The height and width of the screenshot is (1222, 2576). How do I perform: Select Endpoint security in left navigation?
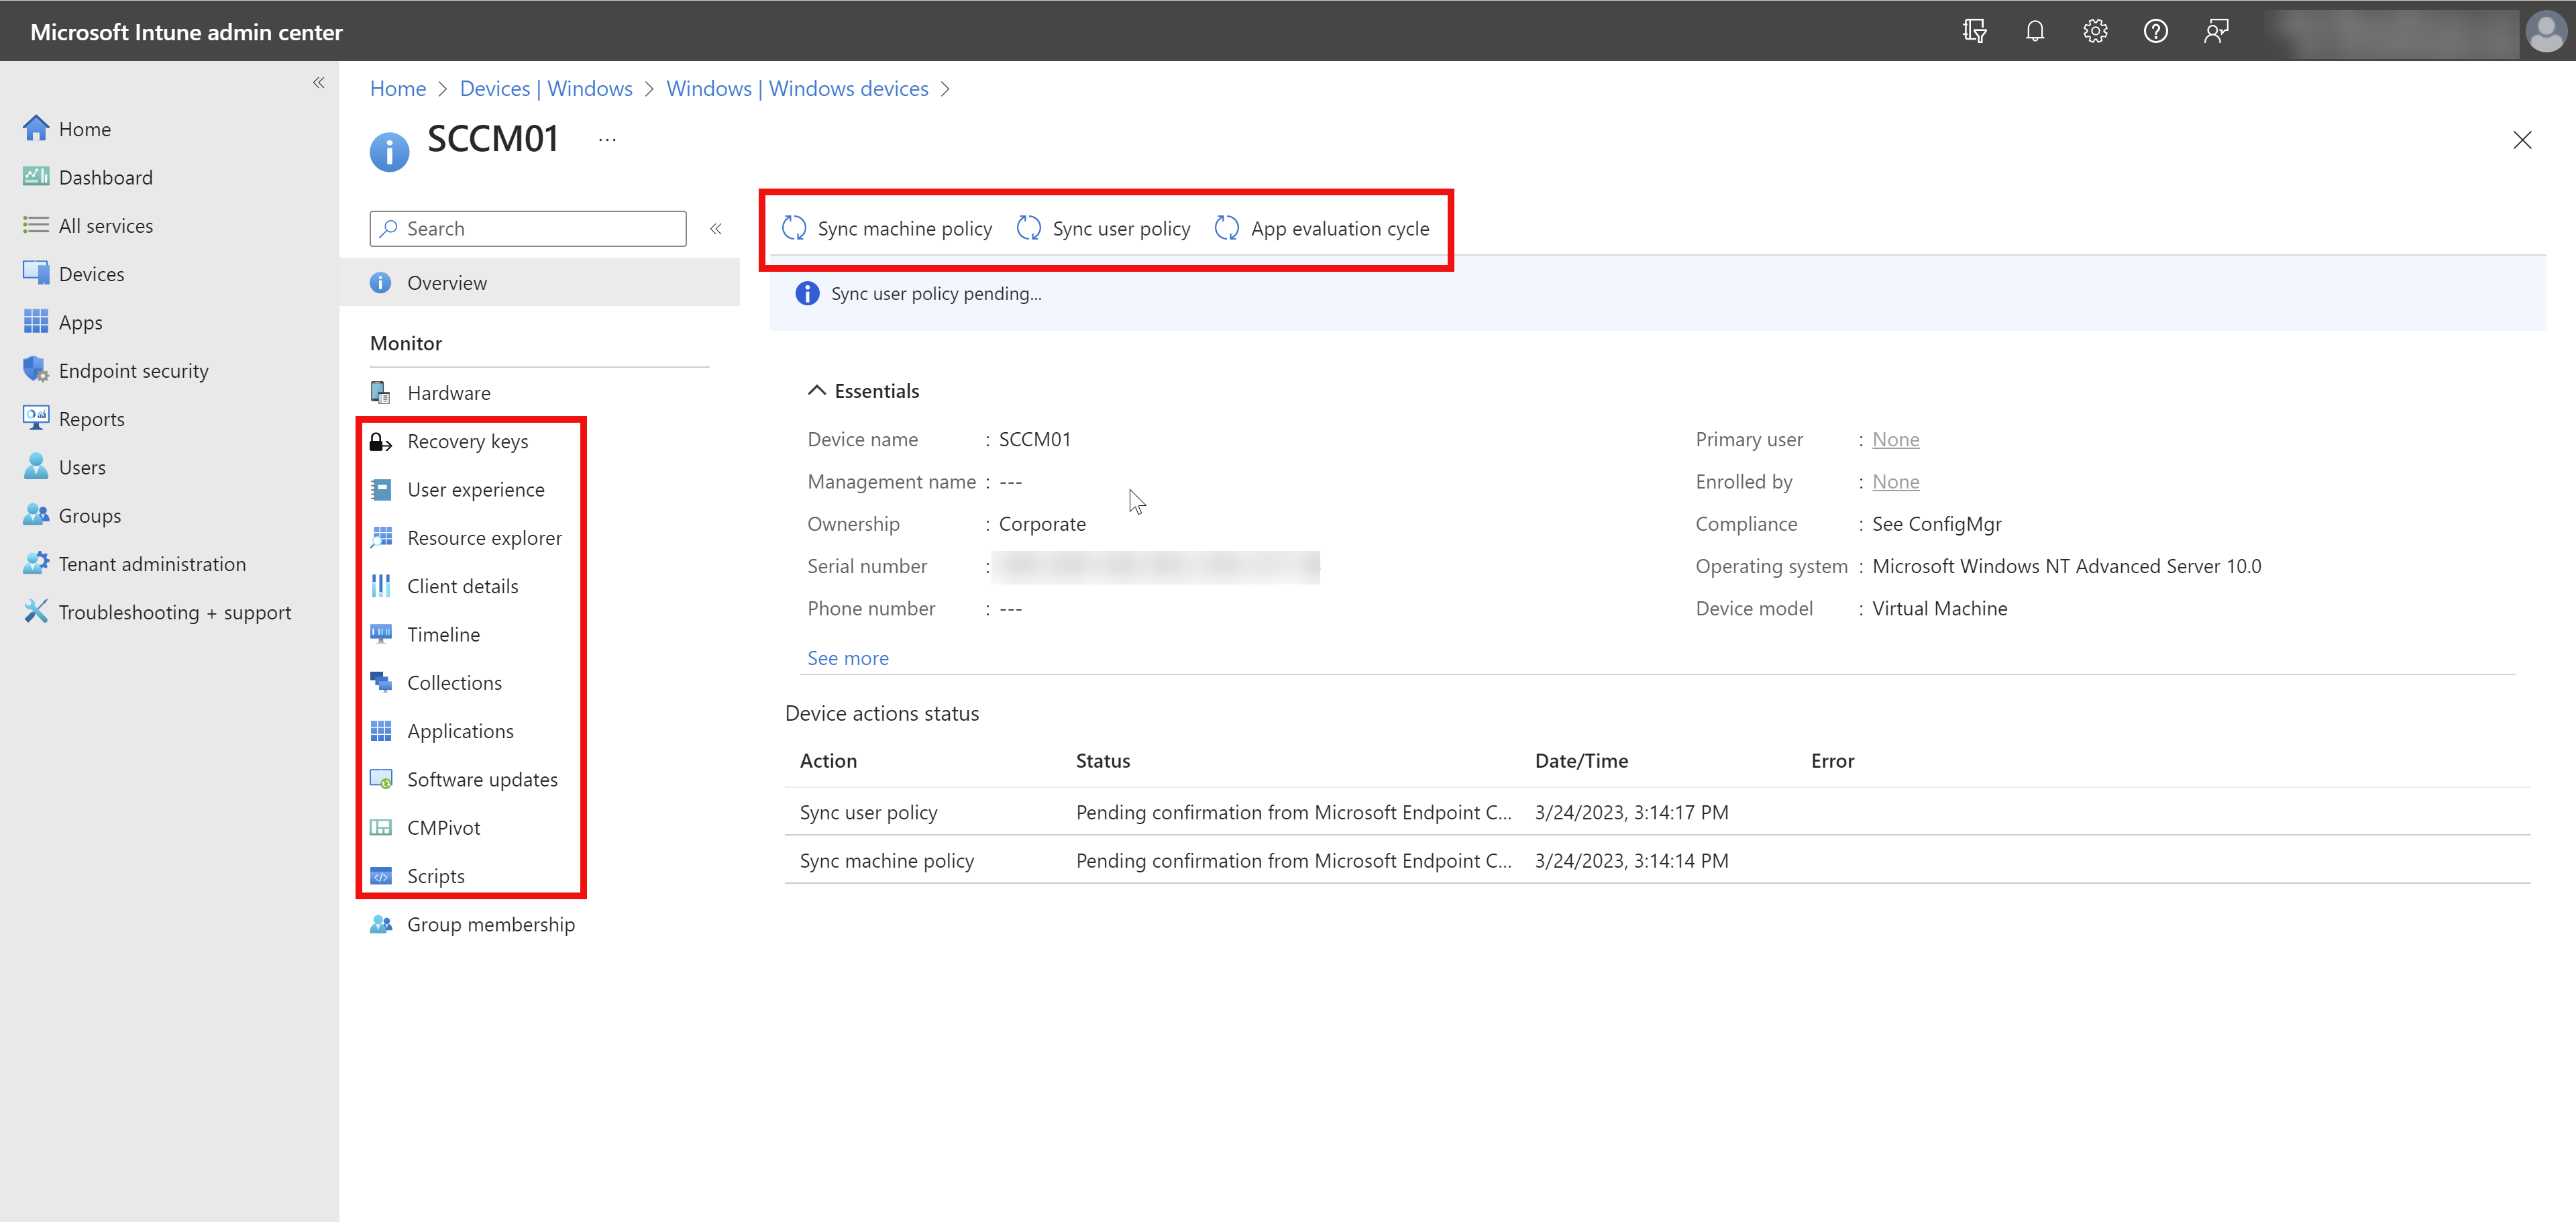(133, 371)
